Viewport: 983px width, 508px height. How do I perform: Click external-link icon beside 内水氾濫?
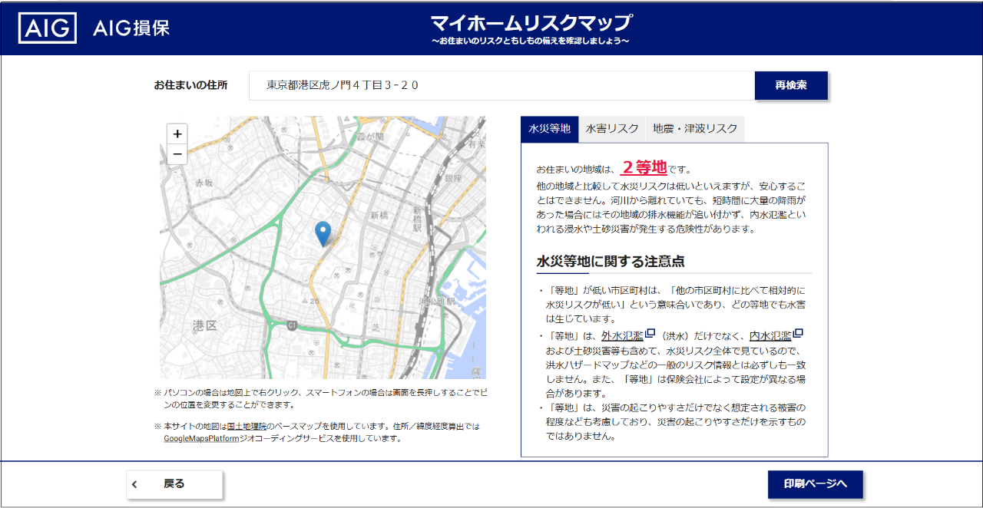click(x=798, y=334)
